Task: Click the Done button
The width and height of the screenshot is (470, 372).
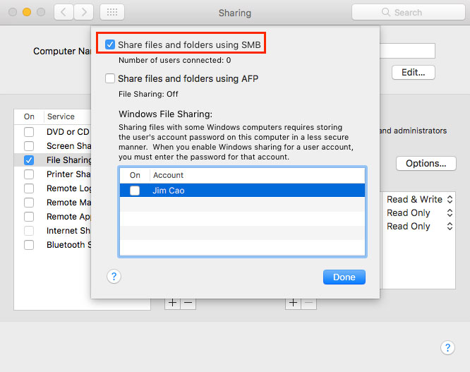Action: point(344,277)
